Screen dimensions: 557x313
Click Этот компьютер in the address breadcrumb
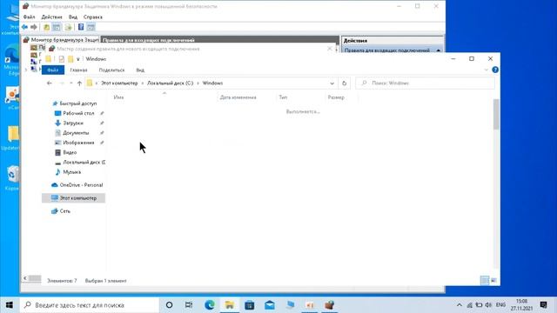119,83
